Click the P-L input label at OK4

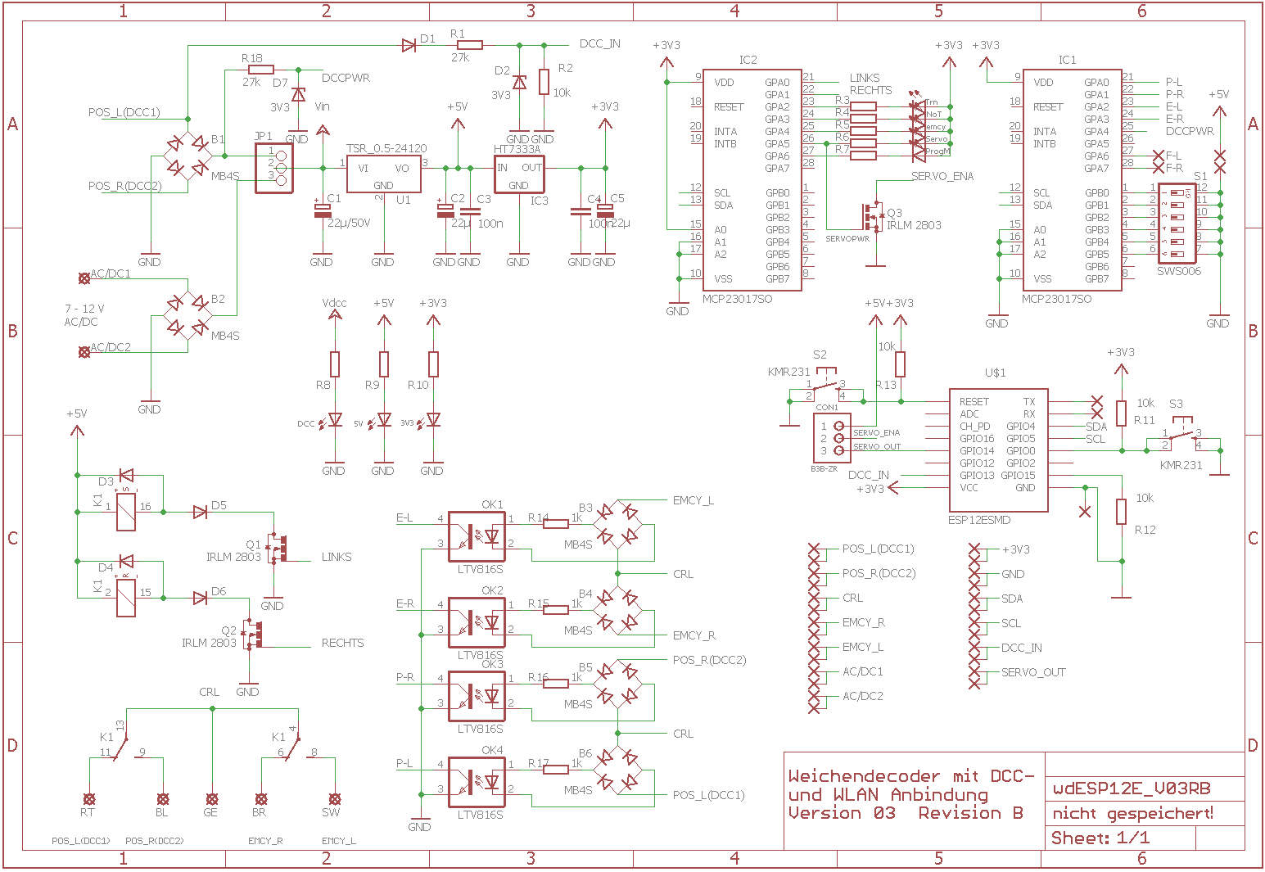[x=404, y=764]
